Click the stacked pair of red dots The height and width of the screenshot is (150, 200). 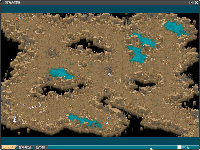39,105
